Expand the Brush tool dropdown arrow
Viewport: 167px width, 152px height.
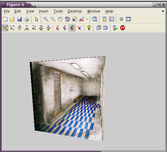click(87, 19)
